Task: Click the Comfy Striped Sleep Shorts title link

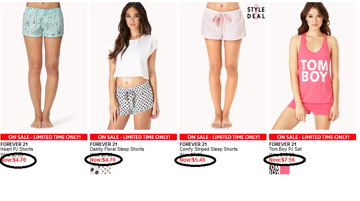Action: coord(208,149)
